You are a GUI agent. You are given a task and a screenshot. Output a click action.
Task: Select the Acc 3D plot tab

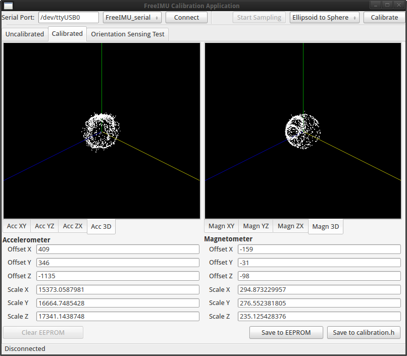click(101, 227)
